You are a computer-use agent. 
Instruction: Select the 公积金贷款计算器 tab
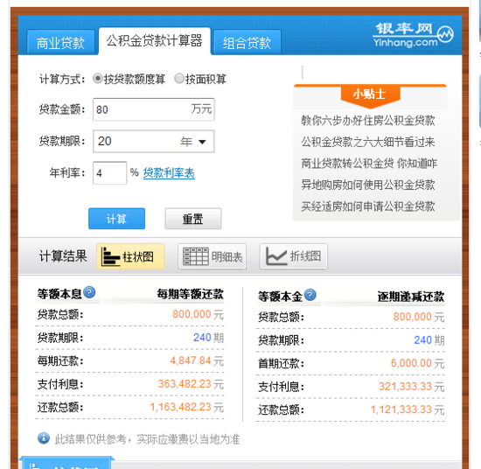pos(154,41)
